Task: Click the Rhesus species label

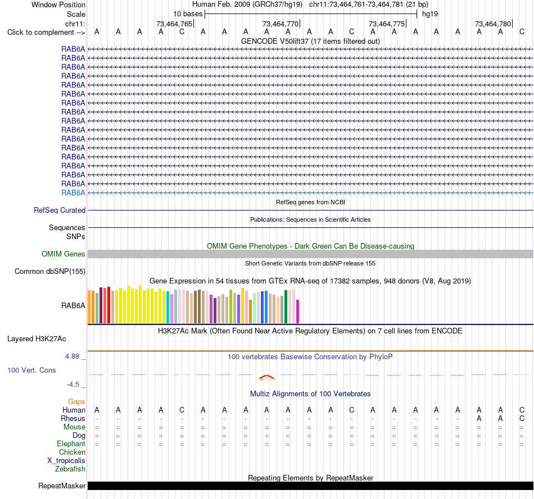Action: [73, 419]
